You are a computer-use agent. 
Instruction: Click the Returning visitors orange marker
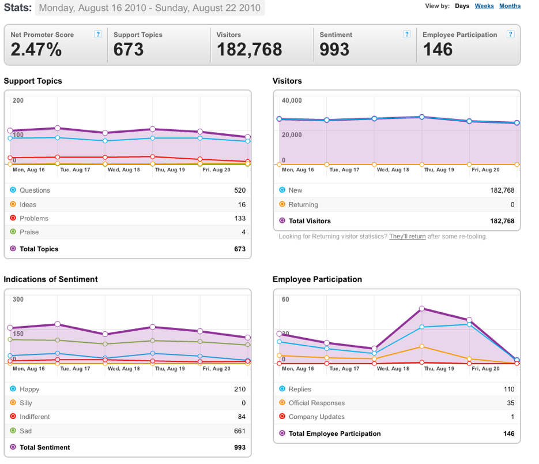click(282, 204)
